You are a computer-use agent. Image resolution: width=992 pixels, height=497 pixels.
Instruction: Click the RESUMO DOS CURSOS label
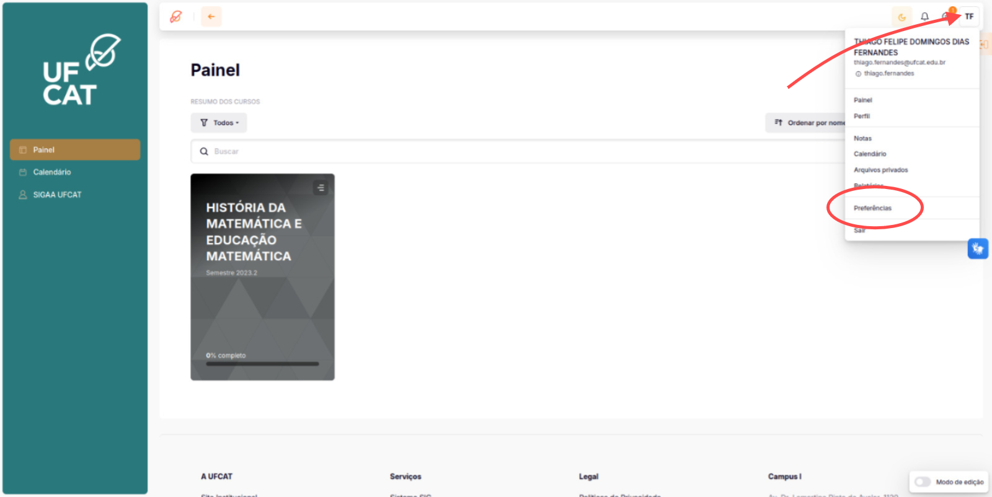point(225,102)
